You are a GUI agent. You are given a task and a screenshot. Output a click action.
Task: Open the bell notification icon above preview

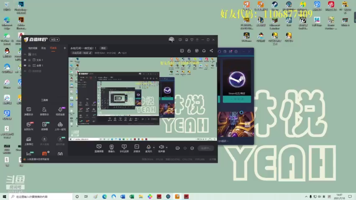coord(204,51)
